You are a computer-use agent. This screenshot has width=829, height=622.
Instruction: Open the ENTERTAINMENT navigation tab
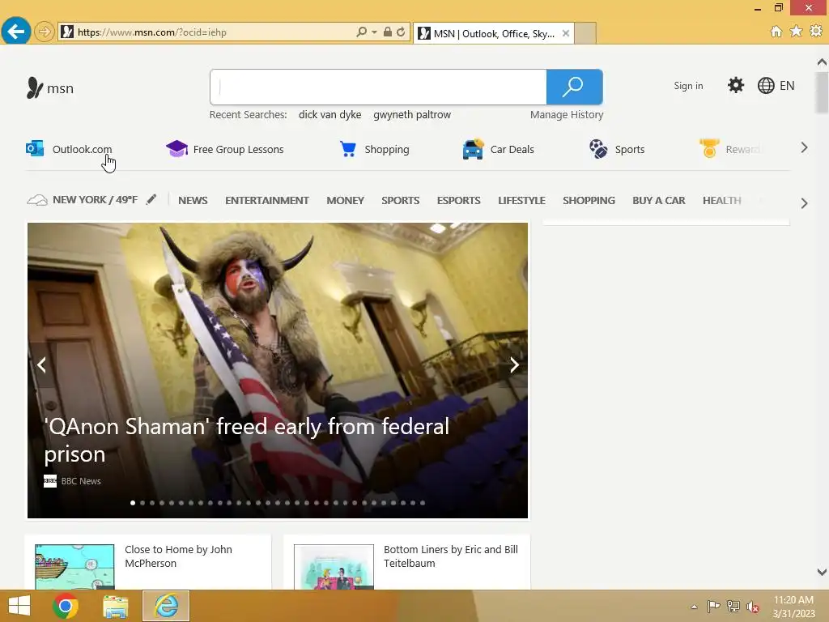266,201
